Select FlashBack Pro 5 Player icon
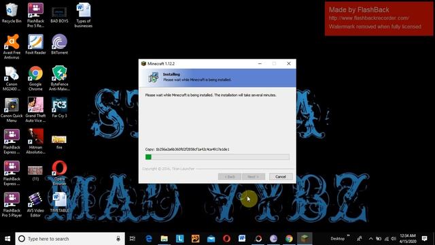Image resolution: width=435 pixels, height=245 pixels. pos(12,205)
